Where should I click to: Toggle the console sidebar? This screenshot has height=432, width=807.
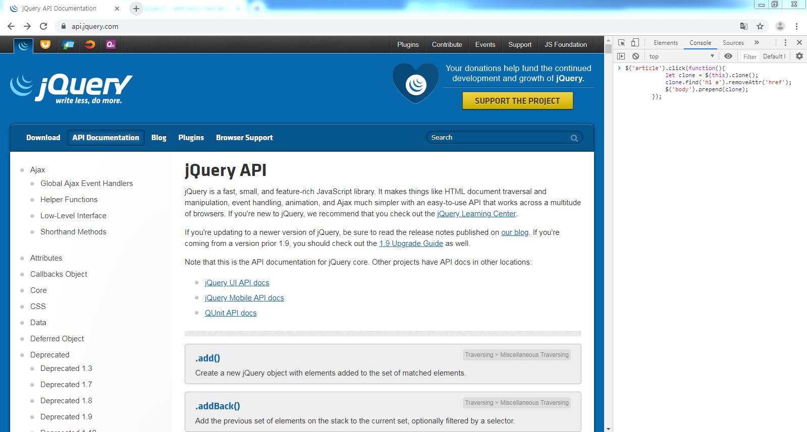(x=621, y=56)
